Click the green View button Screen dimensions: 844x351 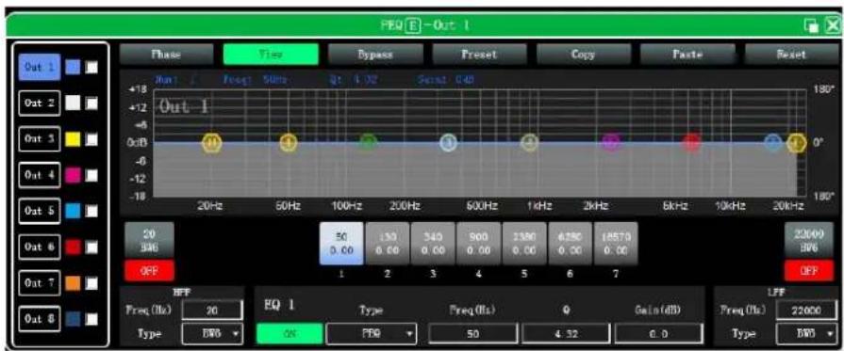(x=271, y=55)
